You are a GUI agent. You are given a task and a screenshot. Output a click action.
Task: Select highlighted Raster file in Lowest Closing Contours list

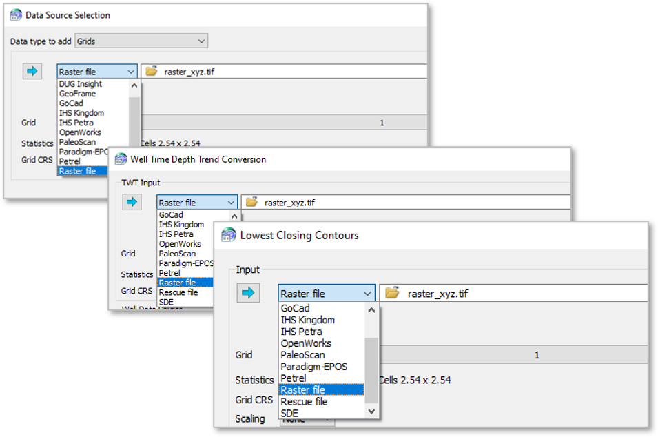coord(322,389)
